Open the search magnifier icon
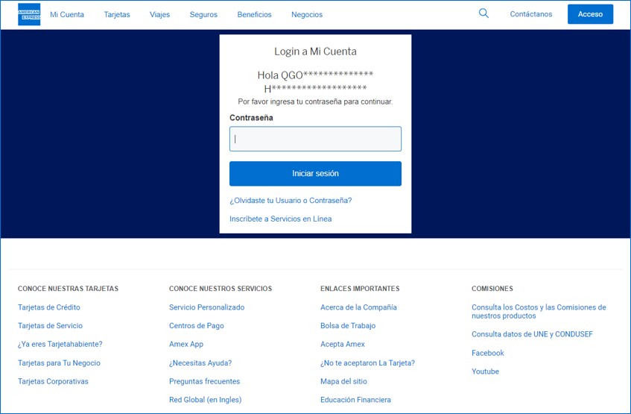 point(483,13)
